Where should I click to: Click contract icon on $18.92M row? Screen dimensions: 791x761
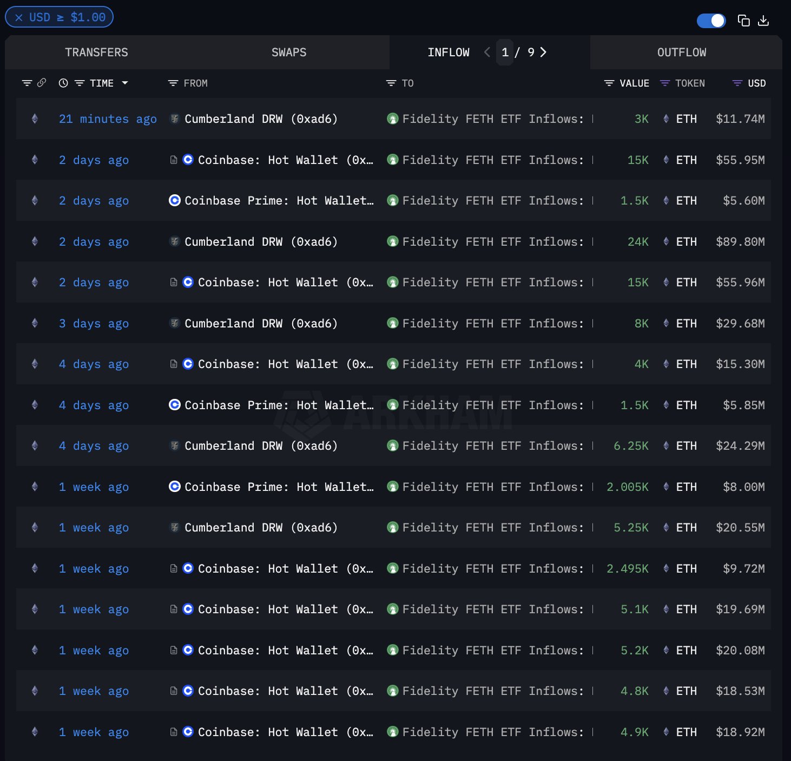point(174,732)
